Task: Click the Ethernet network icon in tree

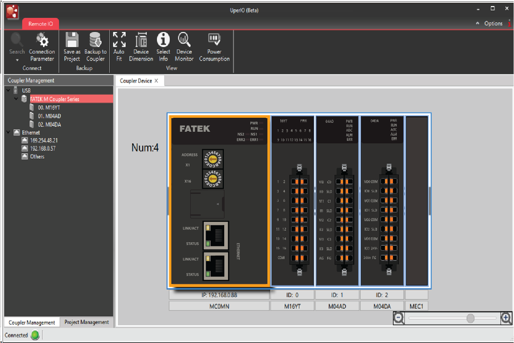Action: click(16, 133)
